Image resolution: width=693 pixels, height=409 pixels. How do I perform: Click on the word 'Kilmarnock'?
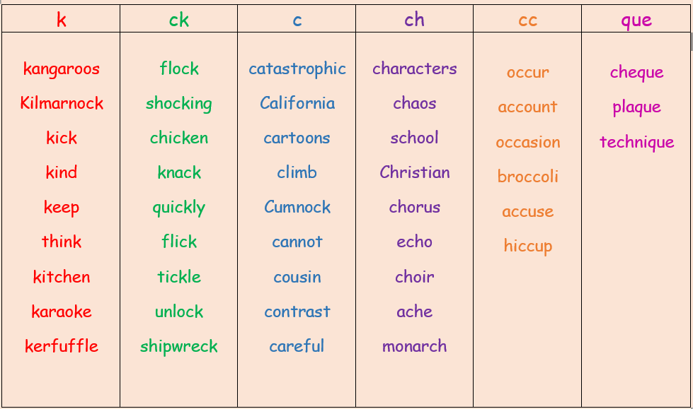click(x=62, y=103)
